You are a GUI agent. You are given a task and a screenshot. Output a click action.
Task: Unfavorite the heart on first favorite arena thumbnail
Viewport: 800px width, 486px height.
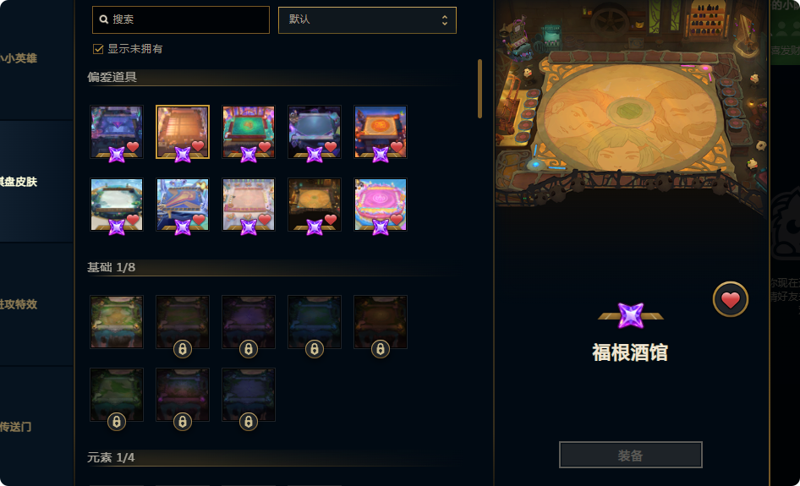[133, 147]
